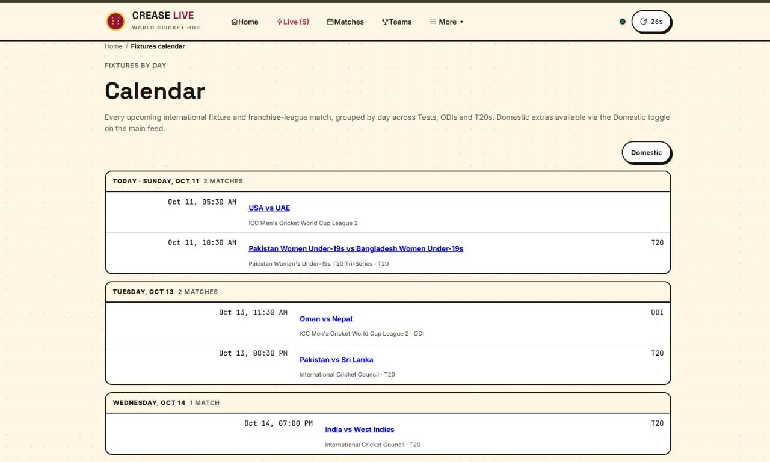
Task: Click the Calendar page heading
Action: pos(155,91)
